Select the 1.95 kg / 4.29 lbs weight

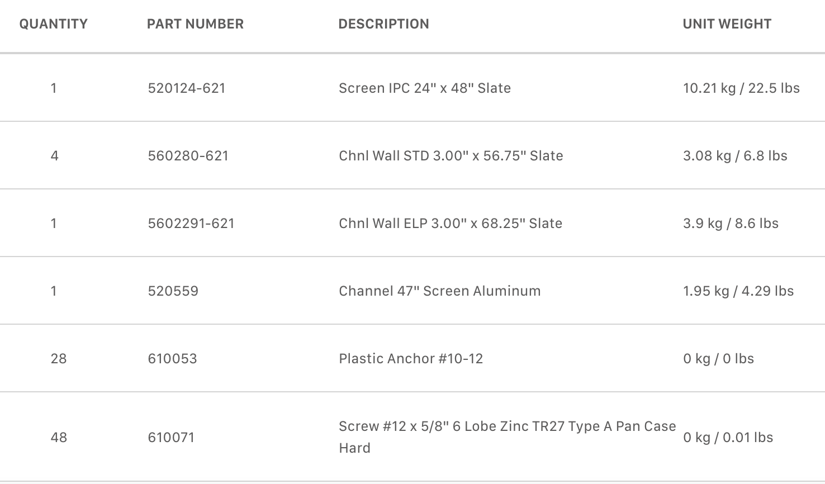click(x=738, y=291)
